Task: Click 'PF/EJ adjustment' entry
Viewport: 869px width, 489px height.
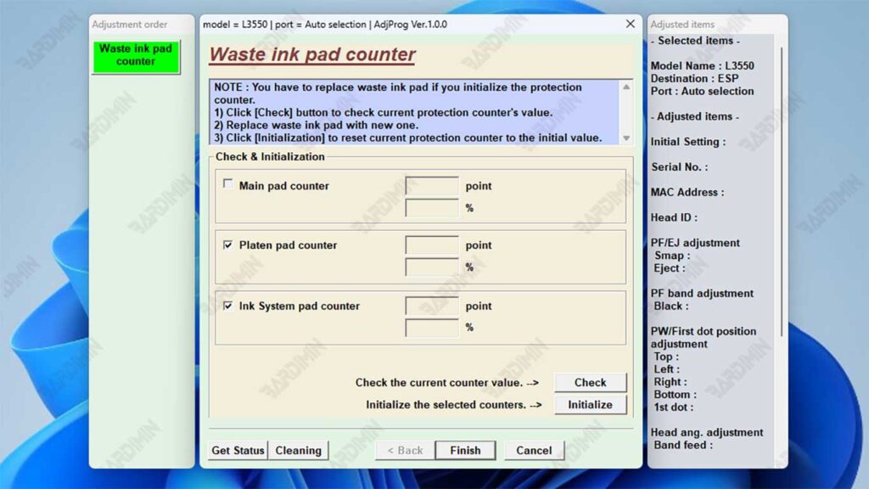Action: click(695, 243)
